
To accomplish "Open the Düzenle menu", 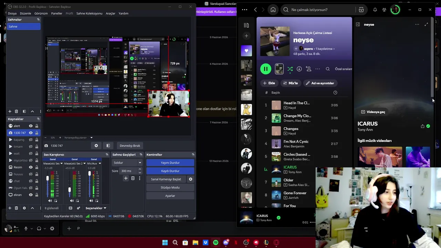I will 25,13.
